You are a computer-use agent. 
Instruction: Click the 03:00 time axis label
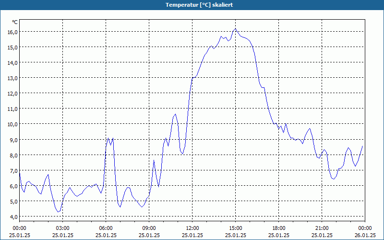pyautogui.click(x=63, y=228)
